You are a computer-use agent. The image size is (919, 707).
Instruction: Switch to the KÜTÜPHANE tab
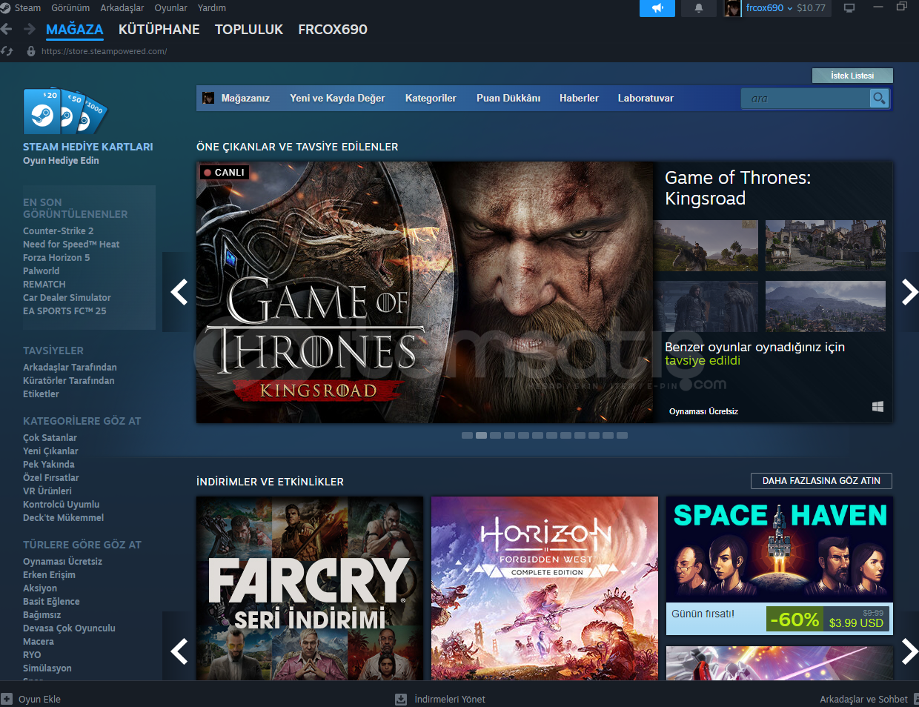pos(159,30)
